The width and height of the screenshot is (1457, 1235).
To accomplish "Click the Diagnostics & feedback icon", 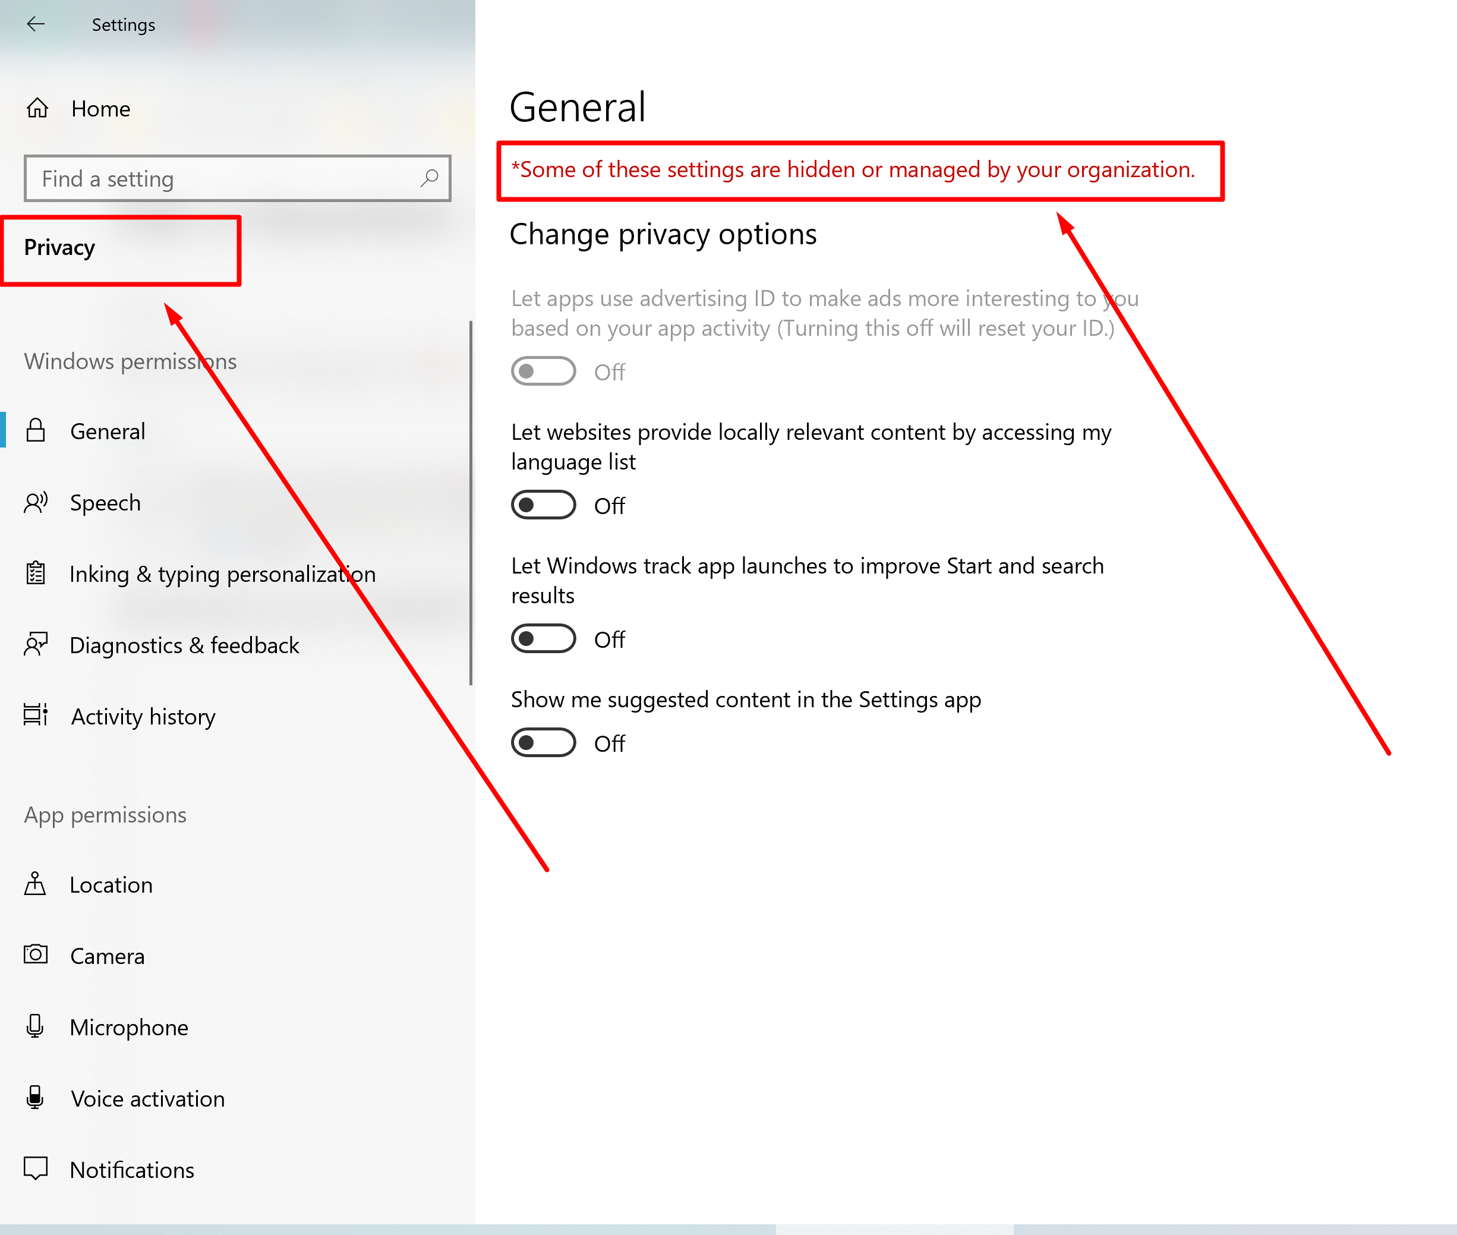I will [x=36, y=644].
